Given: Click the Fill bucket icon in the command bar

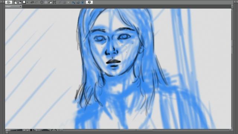Looking at the screenshot, I should [x=50, y=3].
